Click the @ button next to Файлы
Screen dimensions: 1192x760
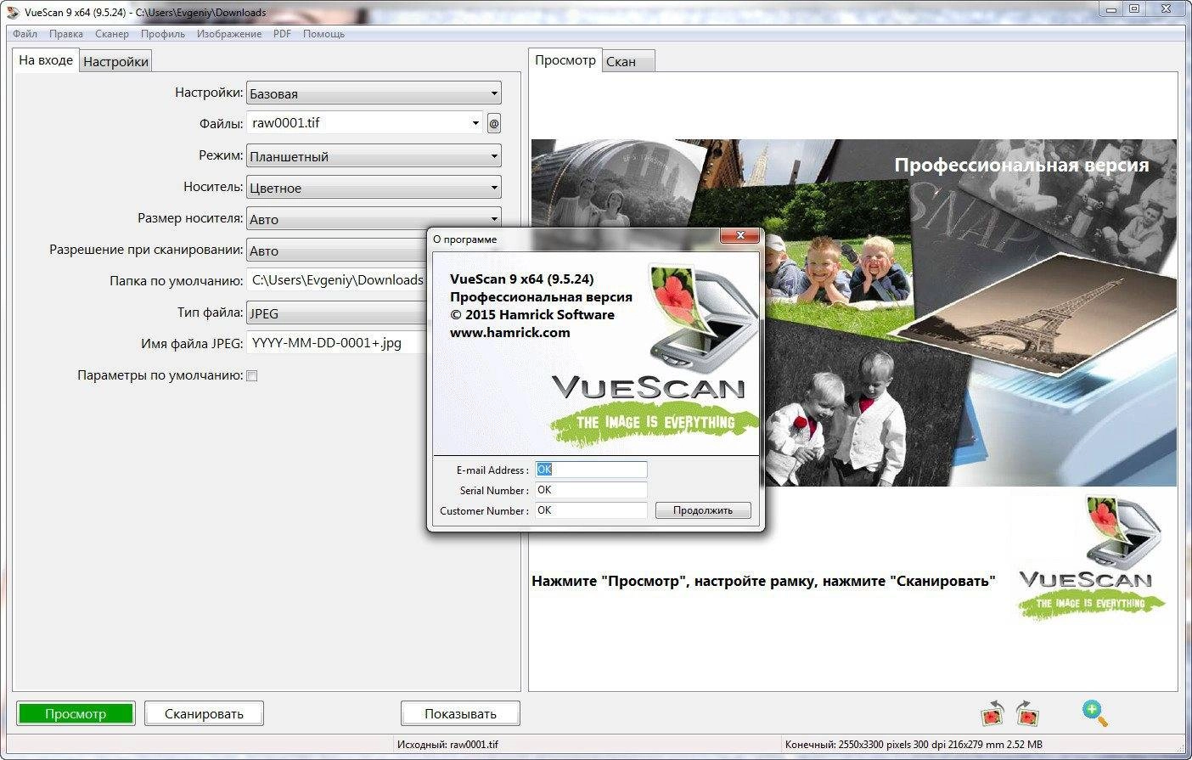494,123
